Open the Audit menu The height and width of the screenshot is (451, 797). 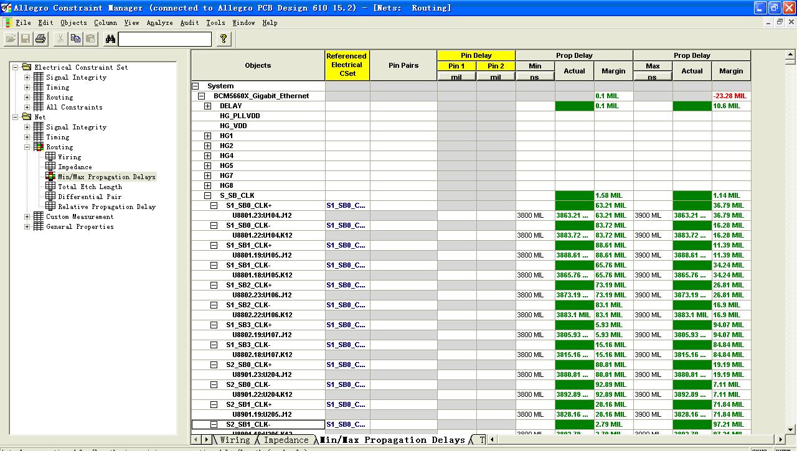point(189,22)
